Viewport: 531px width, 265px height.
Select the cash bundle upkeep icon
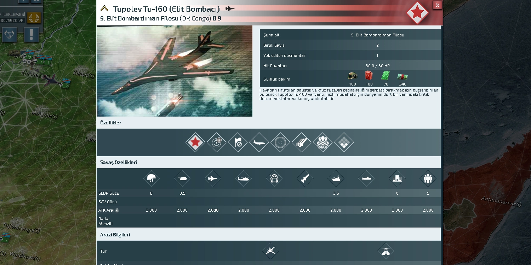tap(402, 76)
